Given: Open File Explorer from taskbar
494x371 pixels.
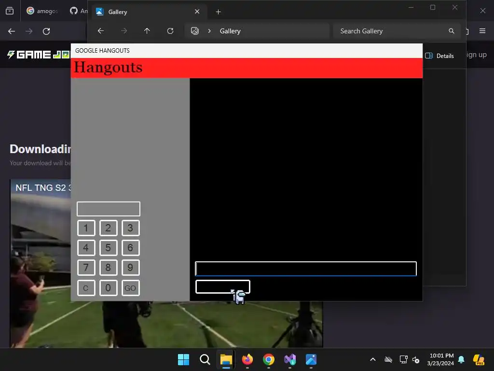Looking at the screenshot, I should point(226,359).
